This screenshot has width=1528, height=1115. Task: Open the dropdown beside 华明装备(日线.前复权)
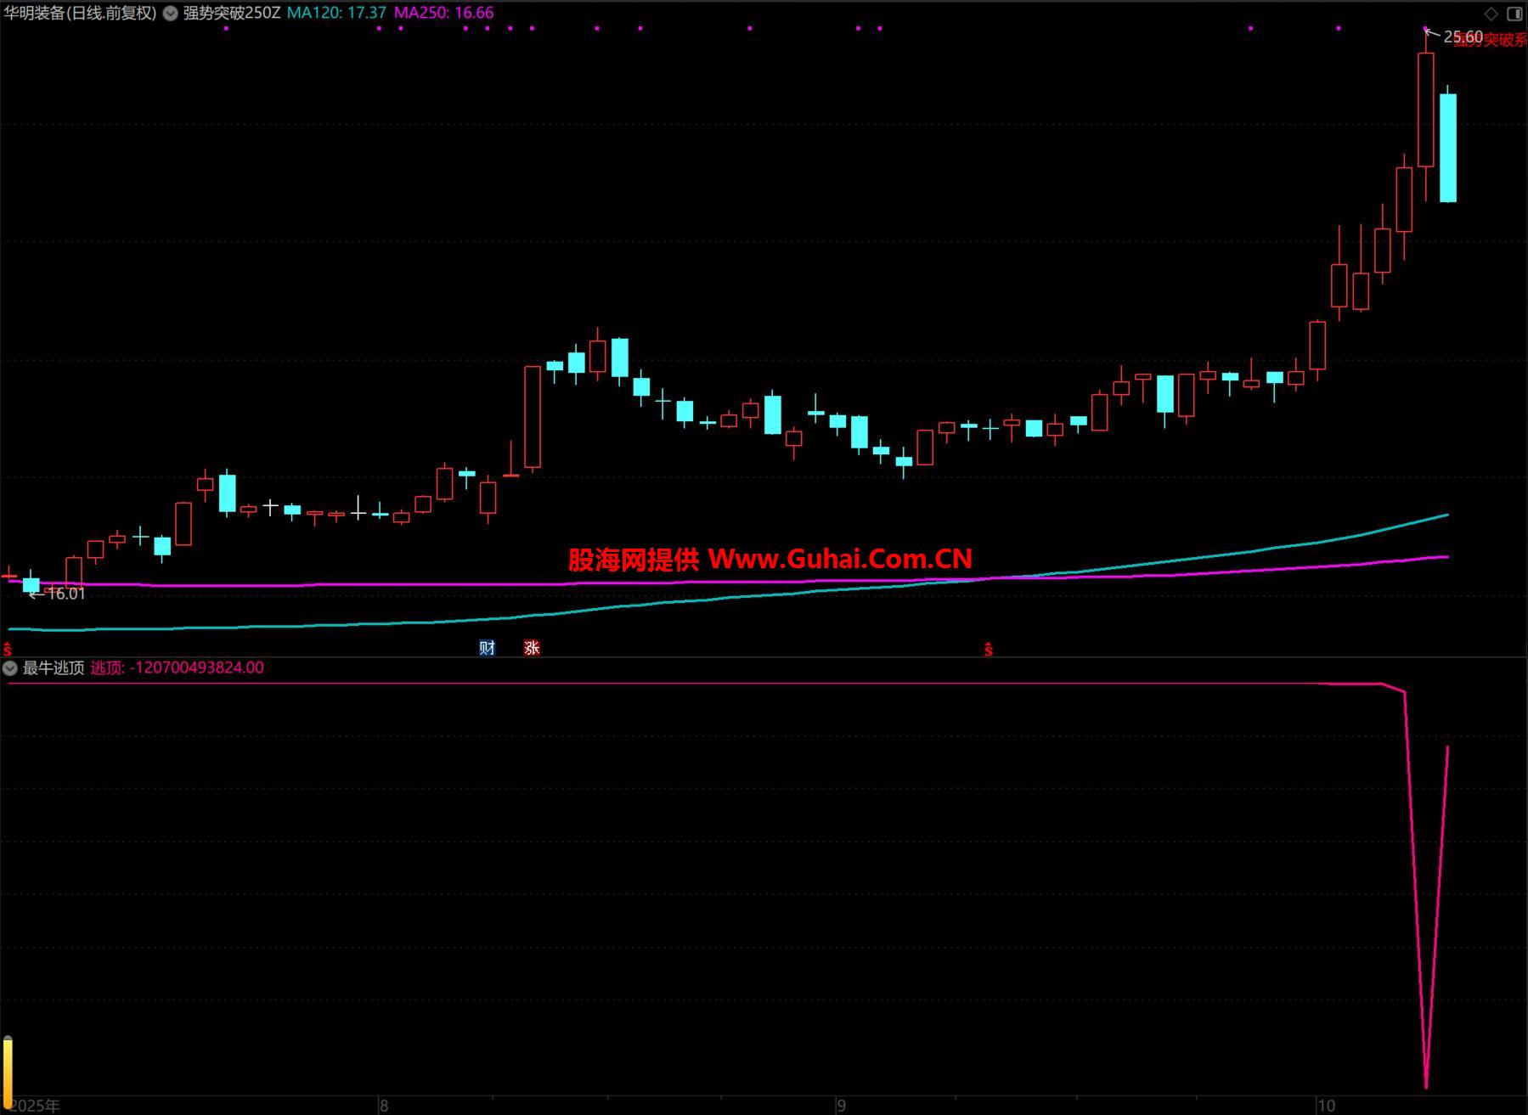point(170,14)
